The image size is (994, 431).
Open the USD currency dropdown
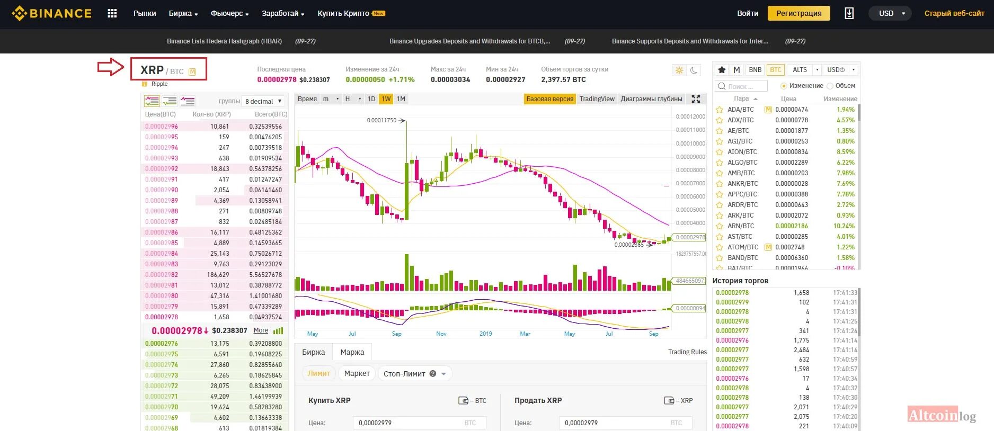890,13
